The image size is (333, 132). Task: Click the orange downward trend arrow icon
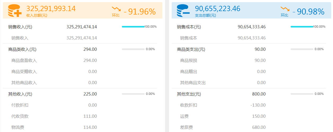click(x=116, y=9)
